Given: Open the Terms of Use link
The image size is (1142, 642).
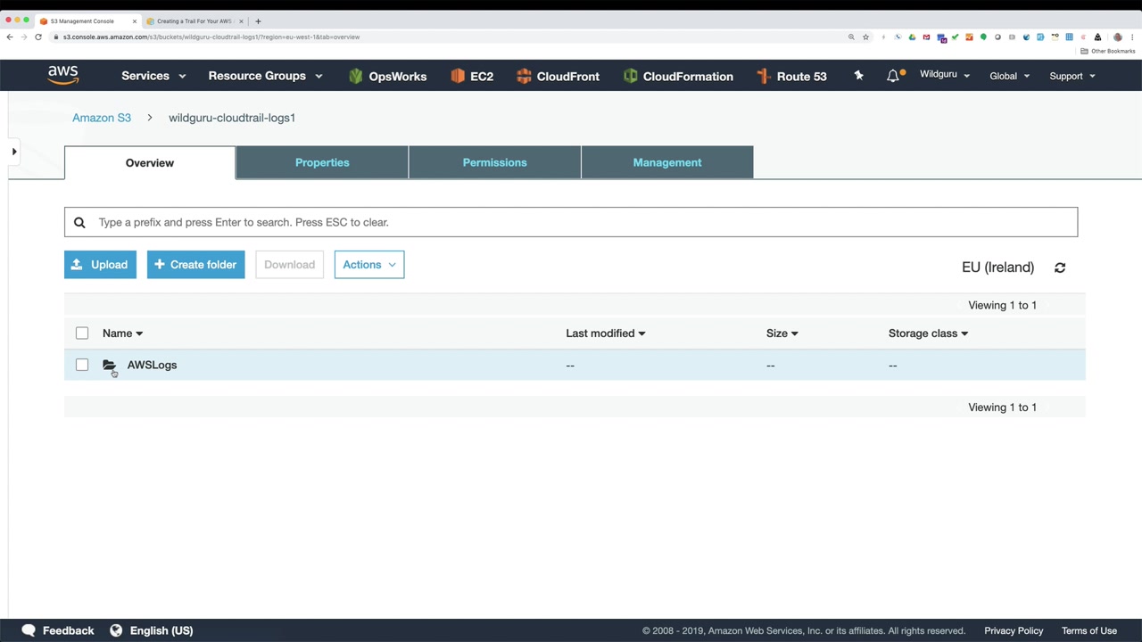Looking at the screenshot, I should pyautogui.click(x=1089, y=630).
